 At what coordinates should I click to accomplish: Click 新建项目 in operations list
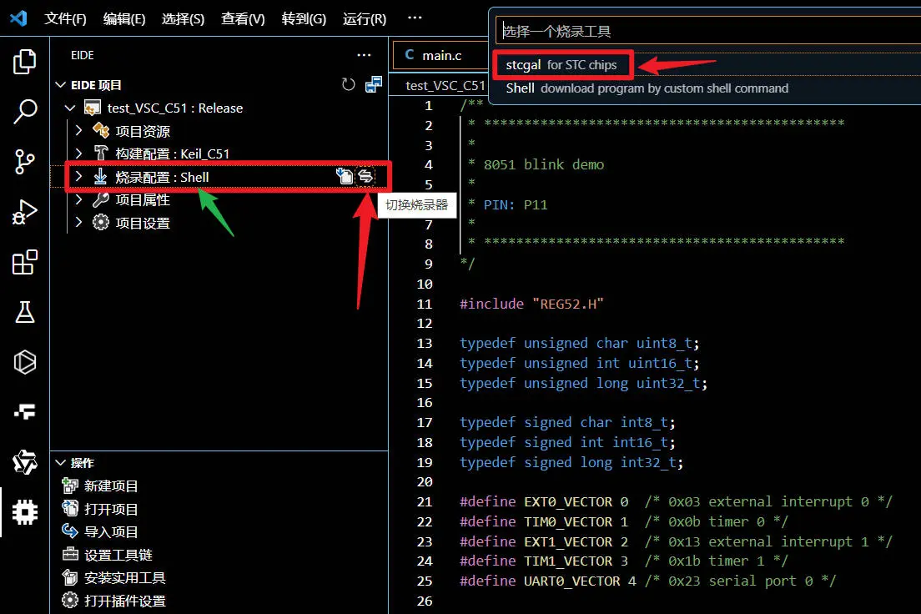[111, 486]
